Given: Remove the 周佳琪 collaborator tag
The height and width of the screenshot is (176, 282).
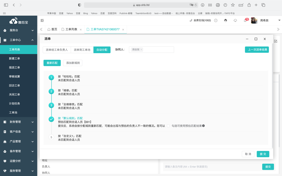Looking at the screenshot, I should click(141, 50).
